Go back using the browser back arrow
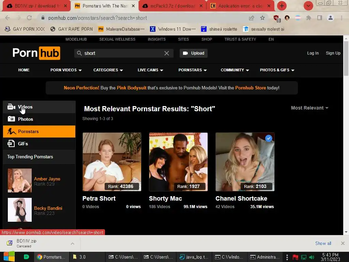The image size is (349, 262). point(7,18)
